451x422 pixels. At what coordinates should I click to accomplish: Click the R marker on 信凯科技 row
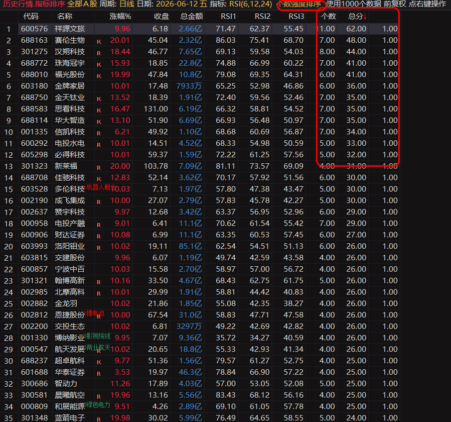click(99, 133)
